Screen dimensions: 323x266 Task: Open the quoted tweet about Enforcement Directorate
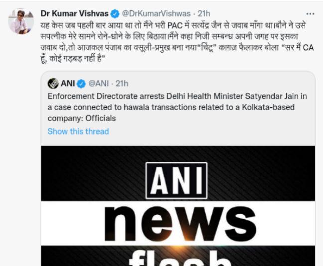coord(177,107)
